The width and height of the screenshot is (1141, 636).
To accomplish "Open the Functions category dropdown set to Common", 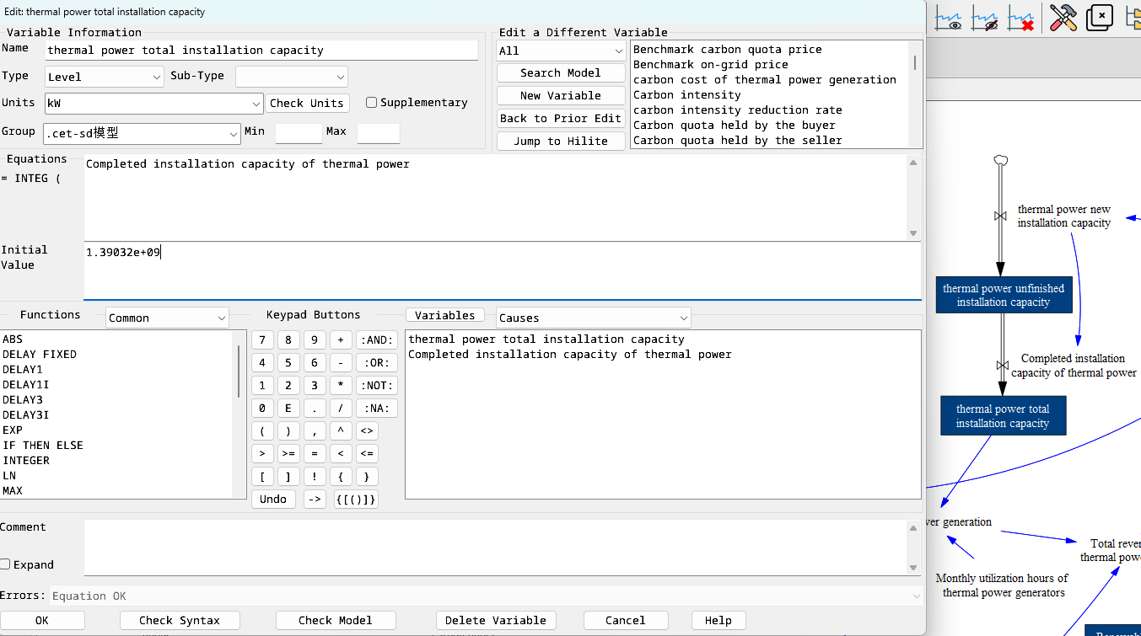I will point(167,318).
